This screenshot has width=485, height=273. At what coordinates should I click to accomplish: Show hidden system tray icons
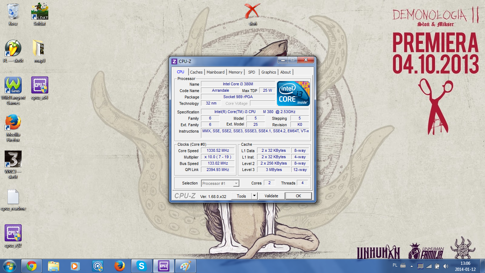[412, 266]
